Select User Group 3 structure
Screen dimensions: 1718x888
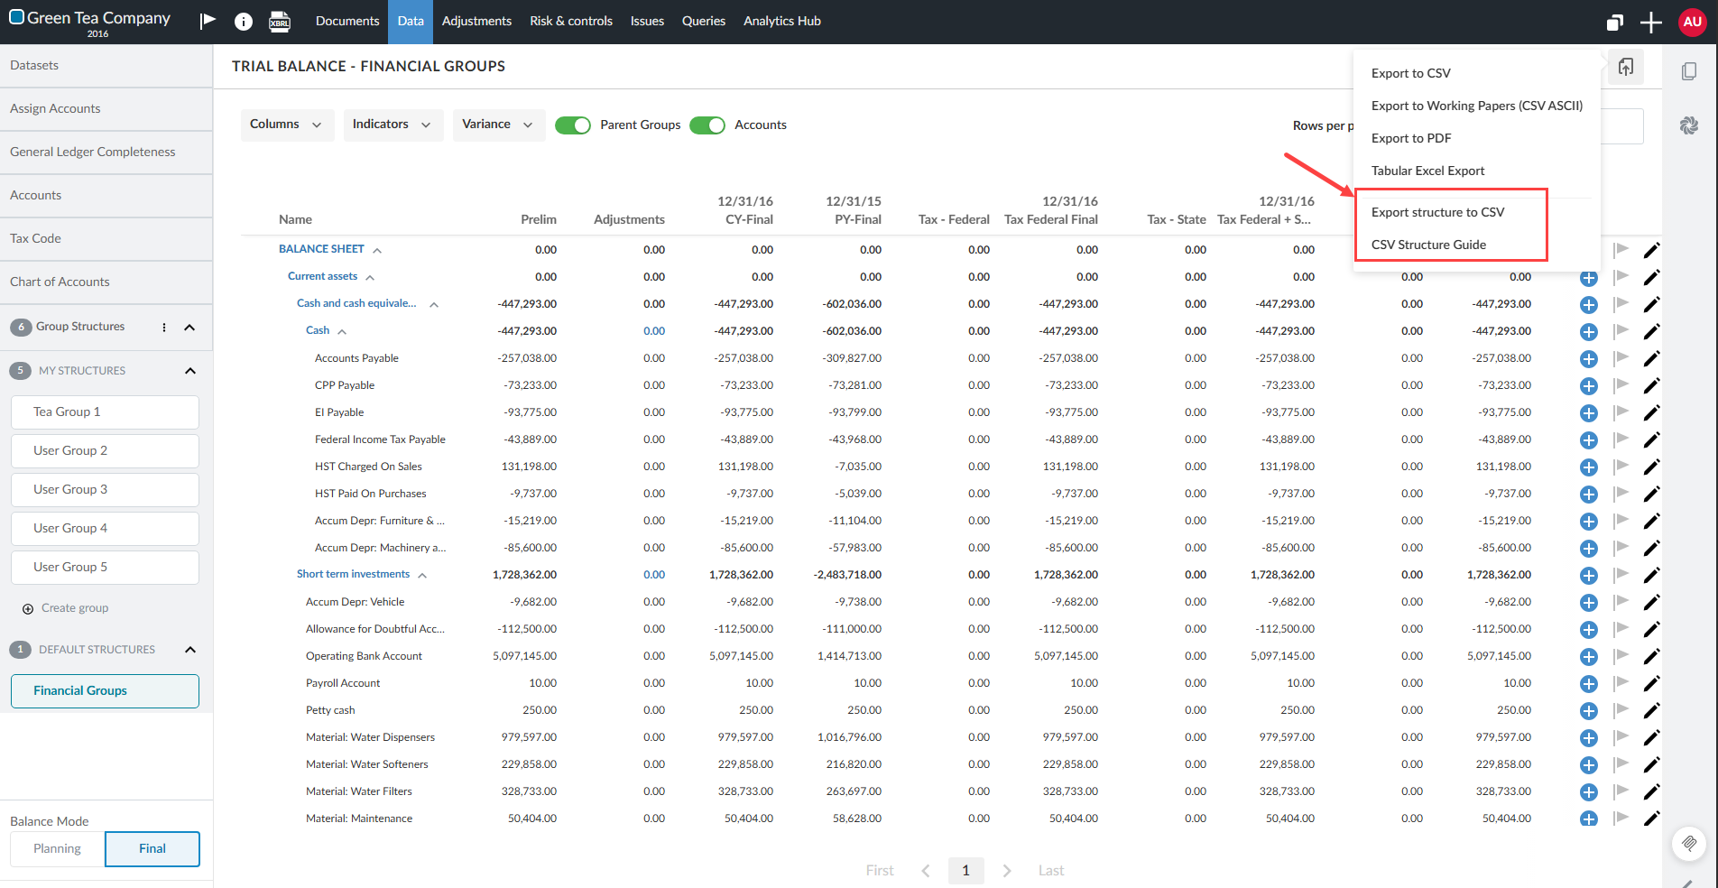click(105, 490)
